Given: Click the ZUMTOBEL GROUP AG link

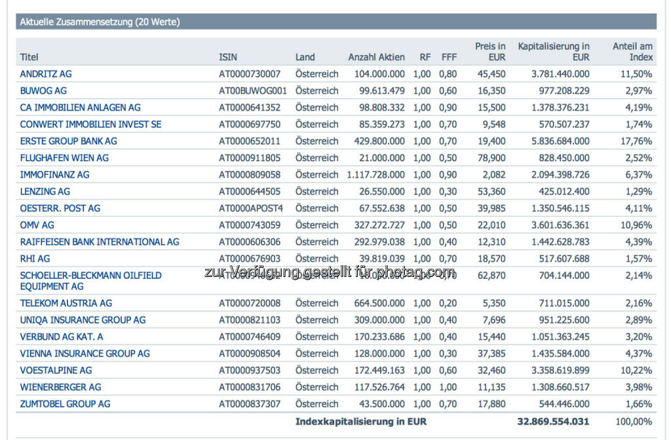Looking at the screenshot, I should [65, 404].
